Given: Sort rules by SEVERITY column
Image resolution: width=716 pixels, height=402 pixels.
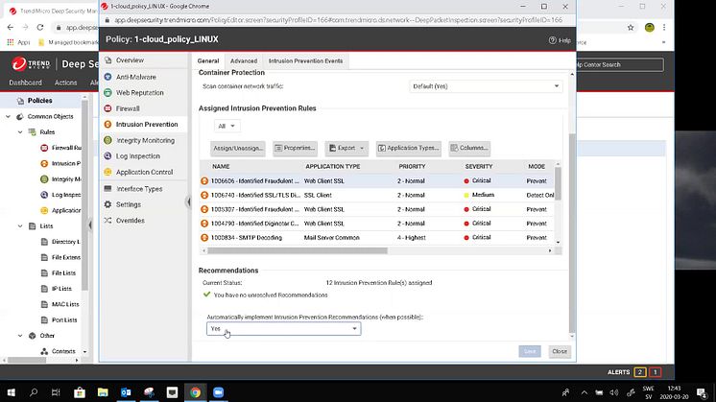Looking at the screenshot, I should (479, 167).
